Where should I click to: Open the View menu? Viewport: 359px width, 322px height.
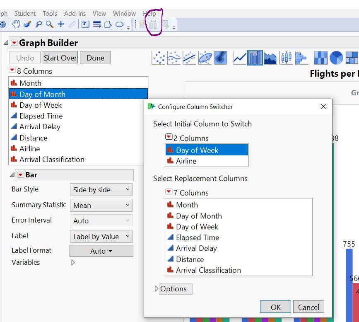(x=99, y=13)
